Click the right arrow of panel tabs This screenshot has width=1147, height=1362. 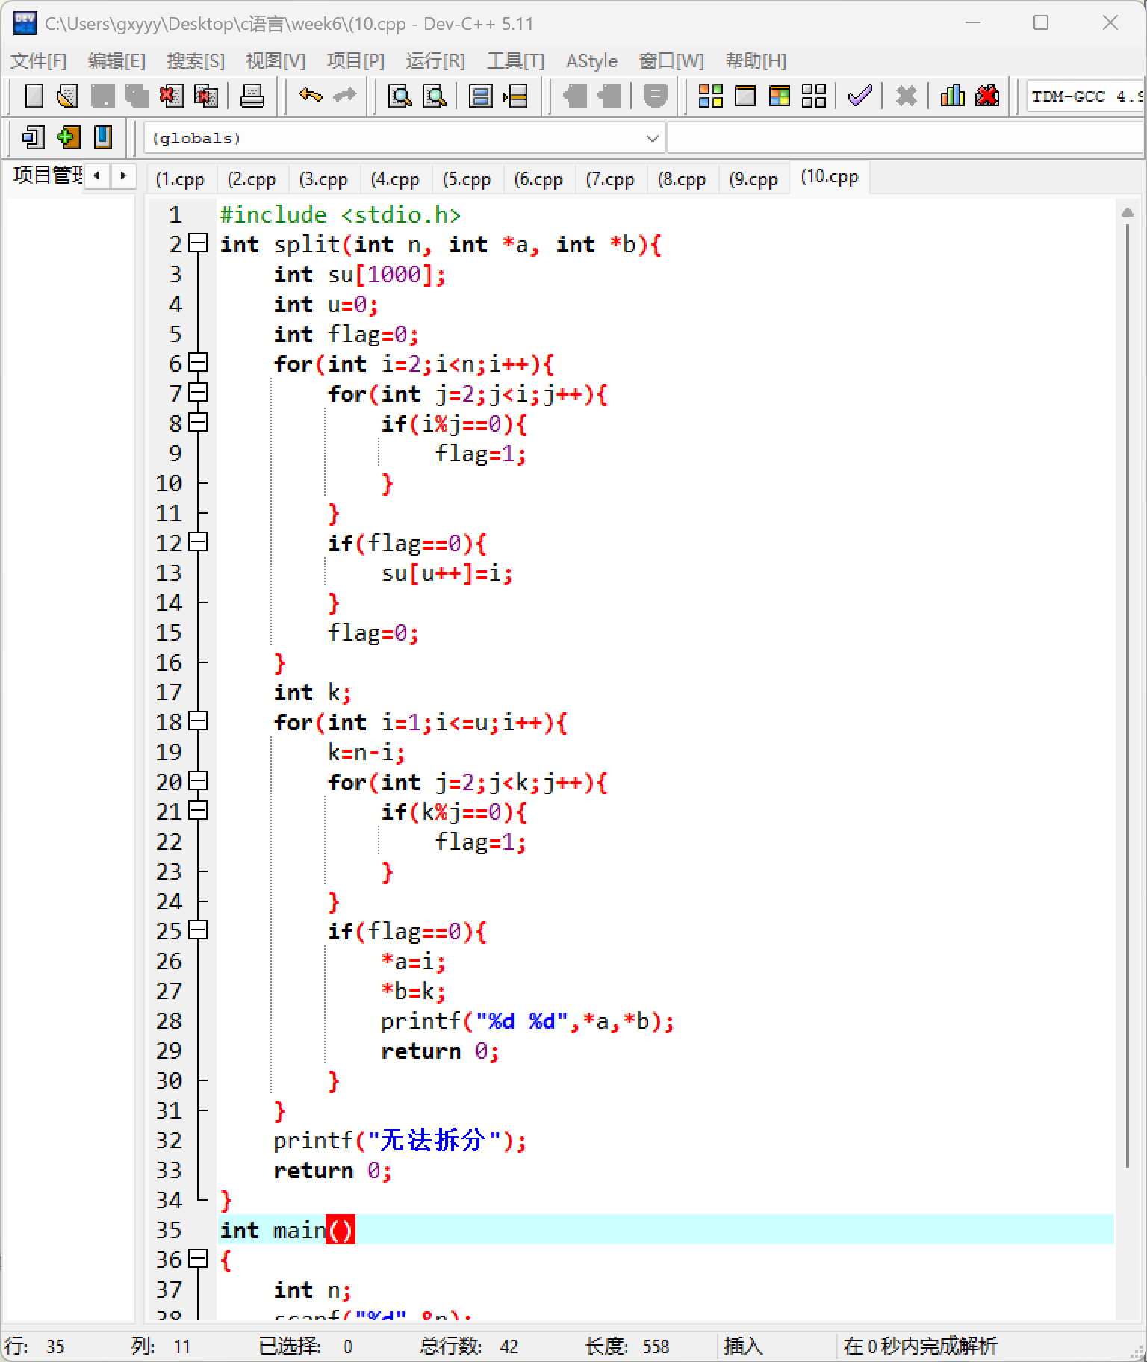(123, 175)
